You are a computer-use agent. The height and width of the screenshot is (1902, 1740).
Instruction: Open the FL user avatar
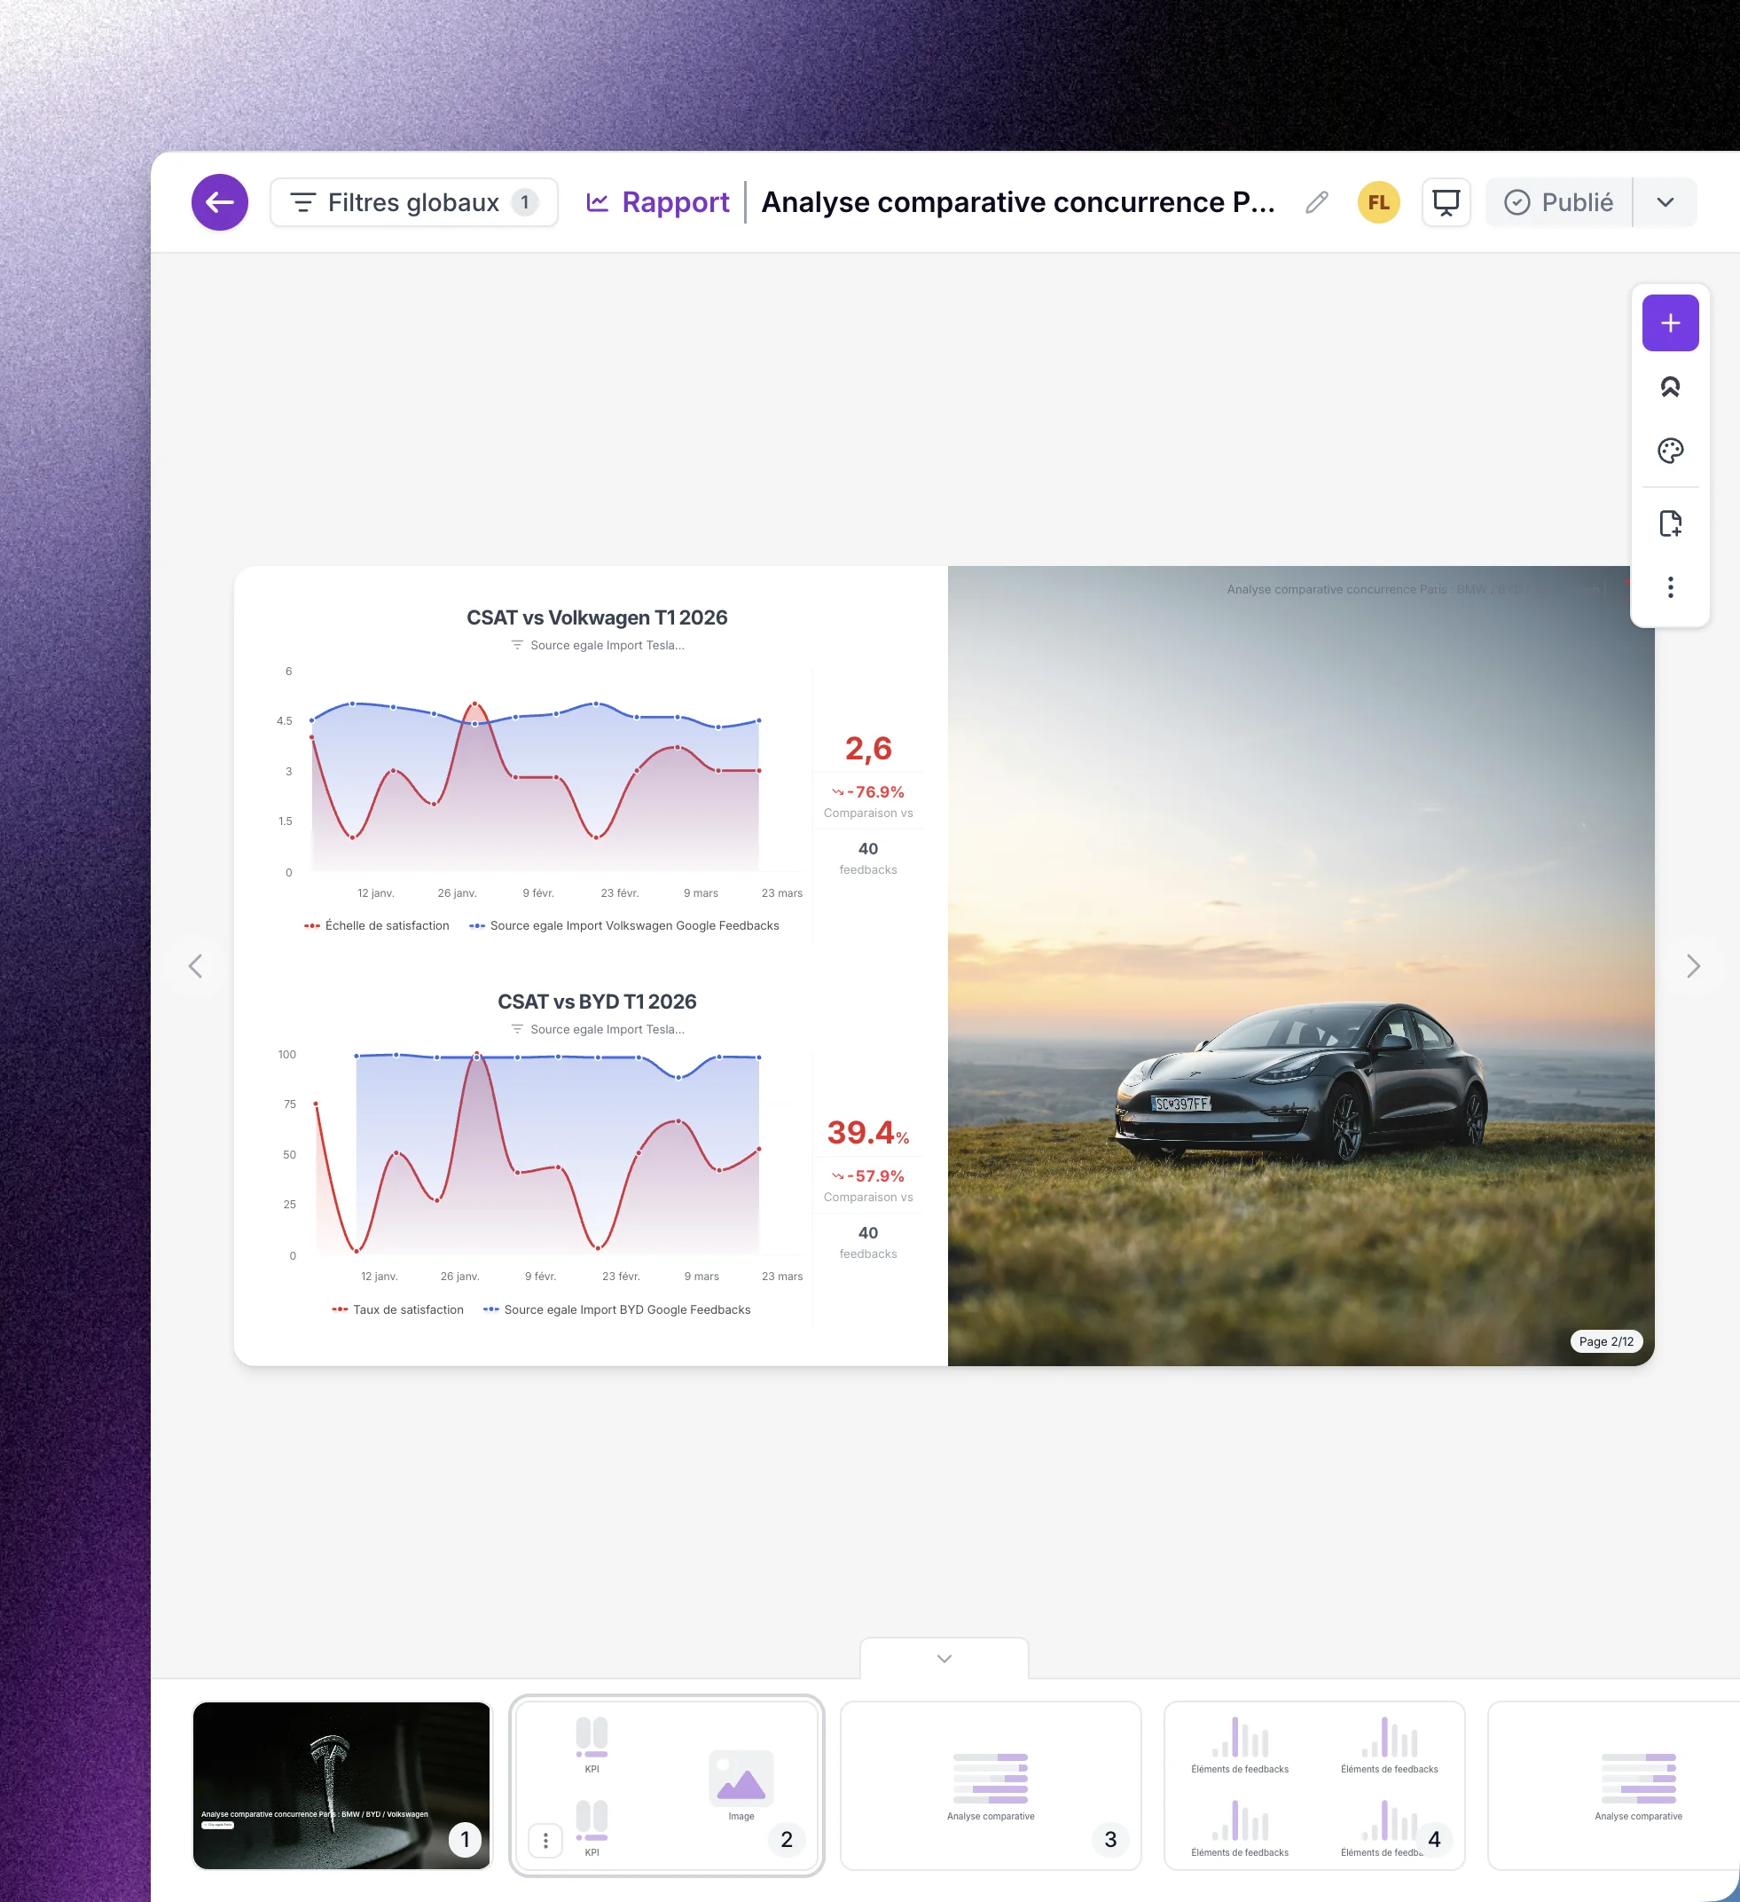point(1378,202)
